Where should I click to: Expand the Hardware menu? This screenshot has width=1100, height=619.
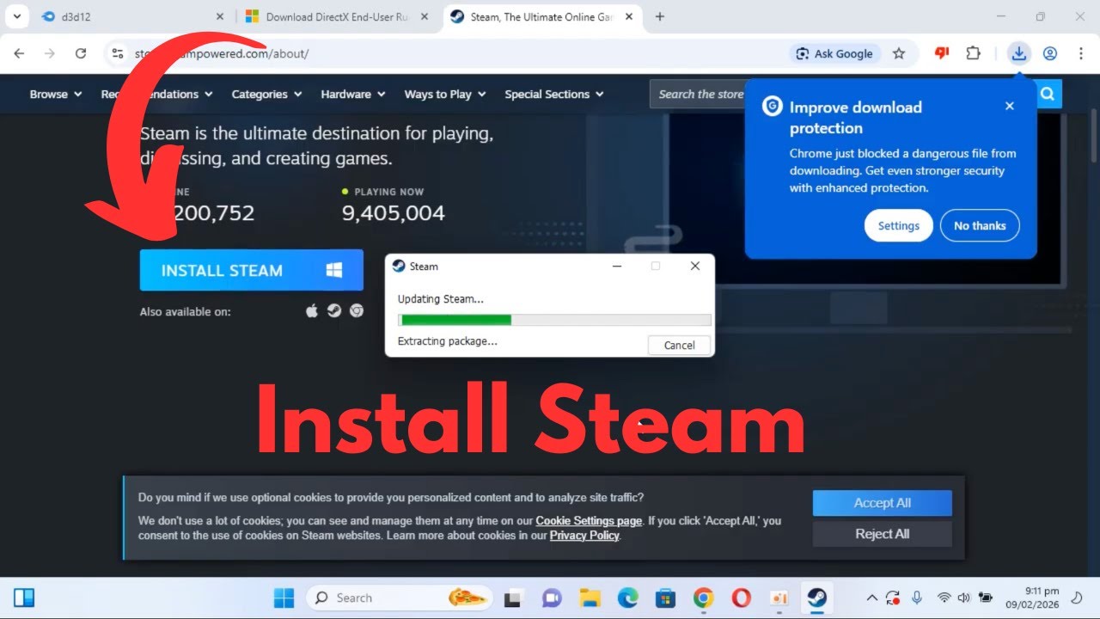pyautogui.click(x=353, y=94)
